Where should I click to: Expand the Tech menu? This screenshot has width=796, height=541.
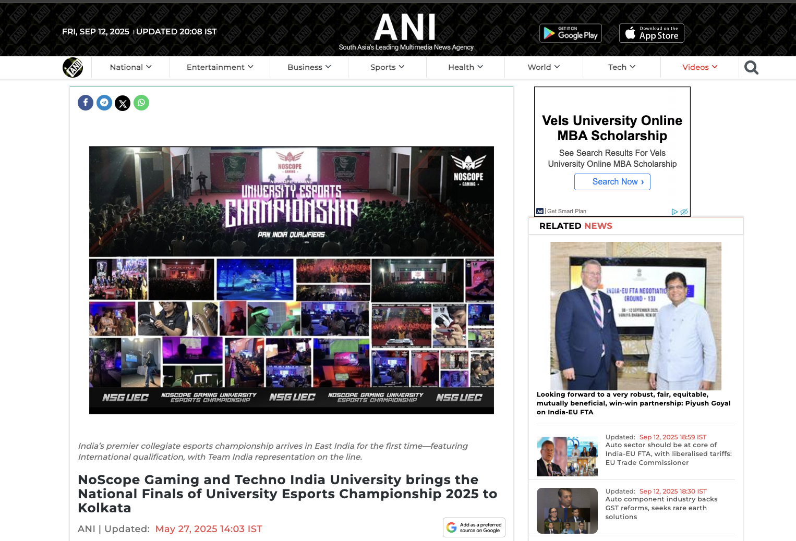622,67
